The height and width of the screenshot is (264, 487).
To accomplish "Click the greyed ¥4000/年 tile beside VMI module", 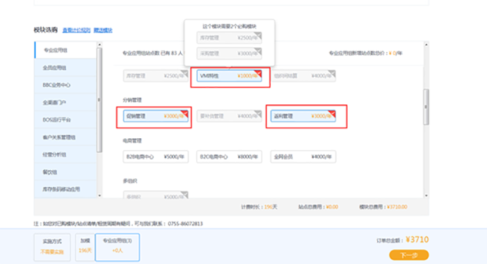I will pos(303,76).
